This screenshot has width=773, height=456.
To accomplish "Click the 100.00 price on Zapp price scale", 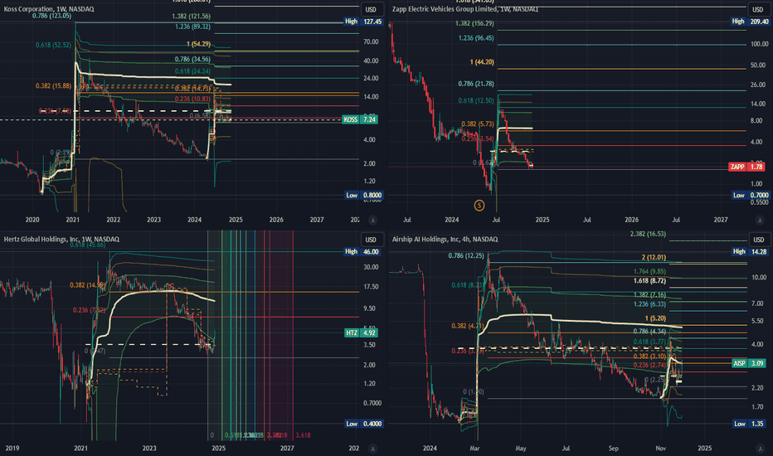I will pyautogui.click(x=759, y=45).
